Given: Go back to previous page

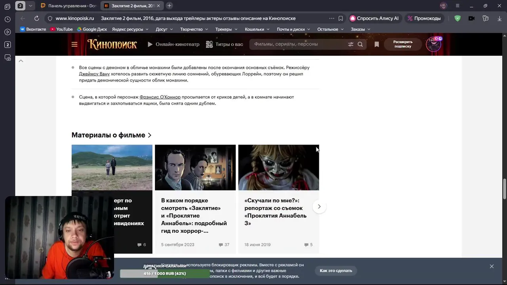Looking at the screenshot, I should pyautogui.click(x=23, y=18).
